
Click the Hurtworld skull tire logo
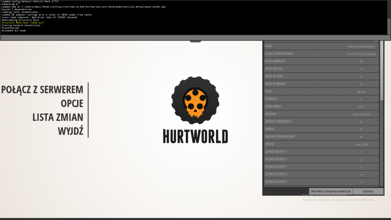tap(195, 100)
